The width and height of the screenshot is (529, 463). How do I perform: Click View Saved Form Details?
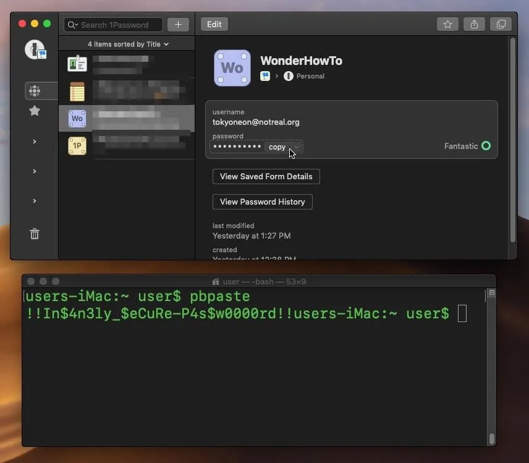pyautogui.click(x=266, y=177)
